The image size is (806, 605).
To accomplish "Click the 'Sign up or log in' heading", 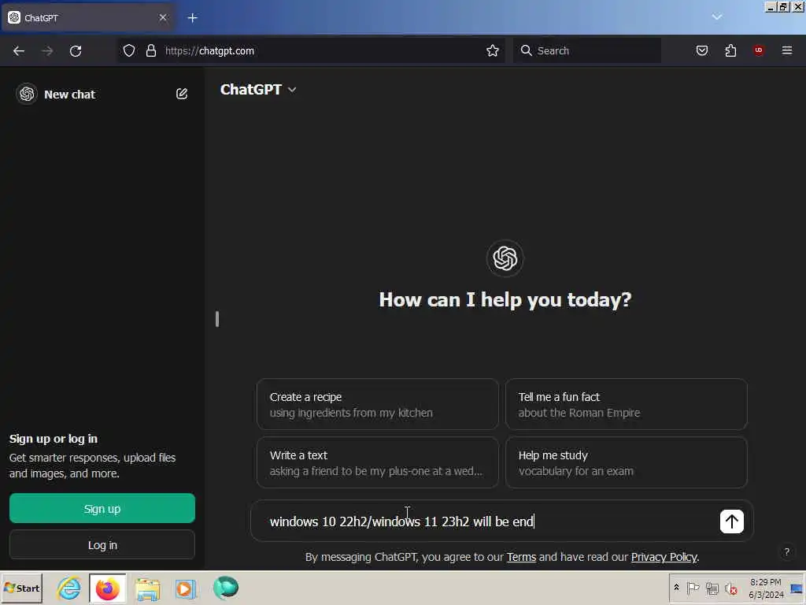I will (54, 439).
